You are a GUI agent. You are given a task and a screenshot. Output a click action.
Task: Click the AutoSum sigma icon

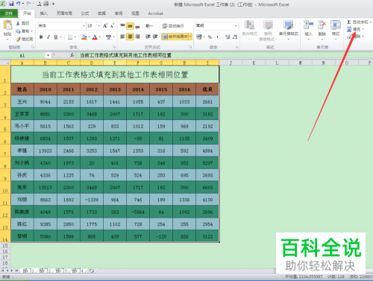(x=349, y=22)
